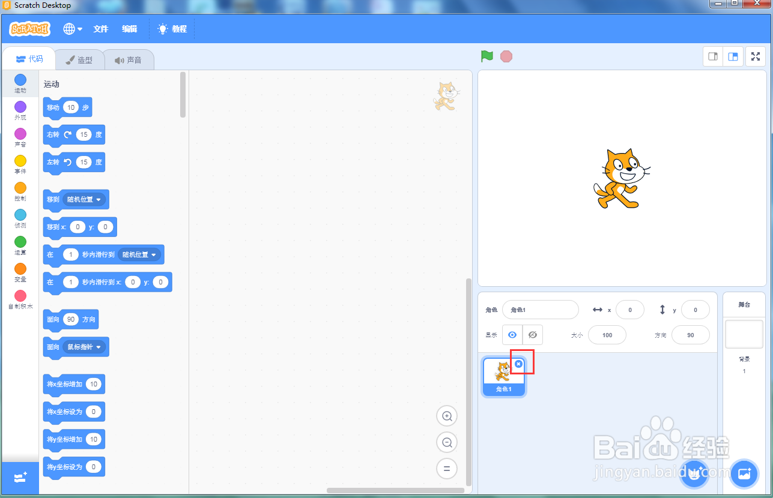Image resolution: width=773 pixels, height=498 pixels.
Task: Click the Scratch logo
Action: point(29,29)
